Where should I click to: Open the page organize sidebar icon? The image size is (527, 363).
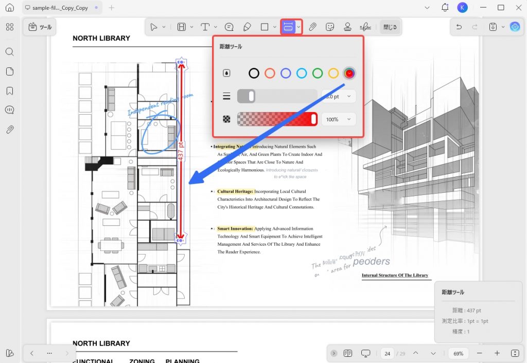click(10, 71)
